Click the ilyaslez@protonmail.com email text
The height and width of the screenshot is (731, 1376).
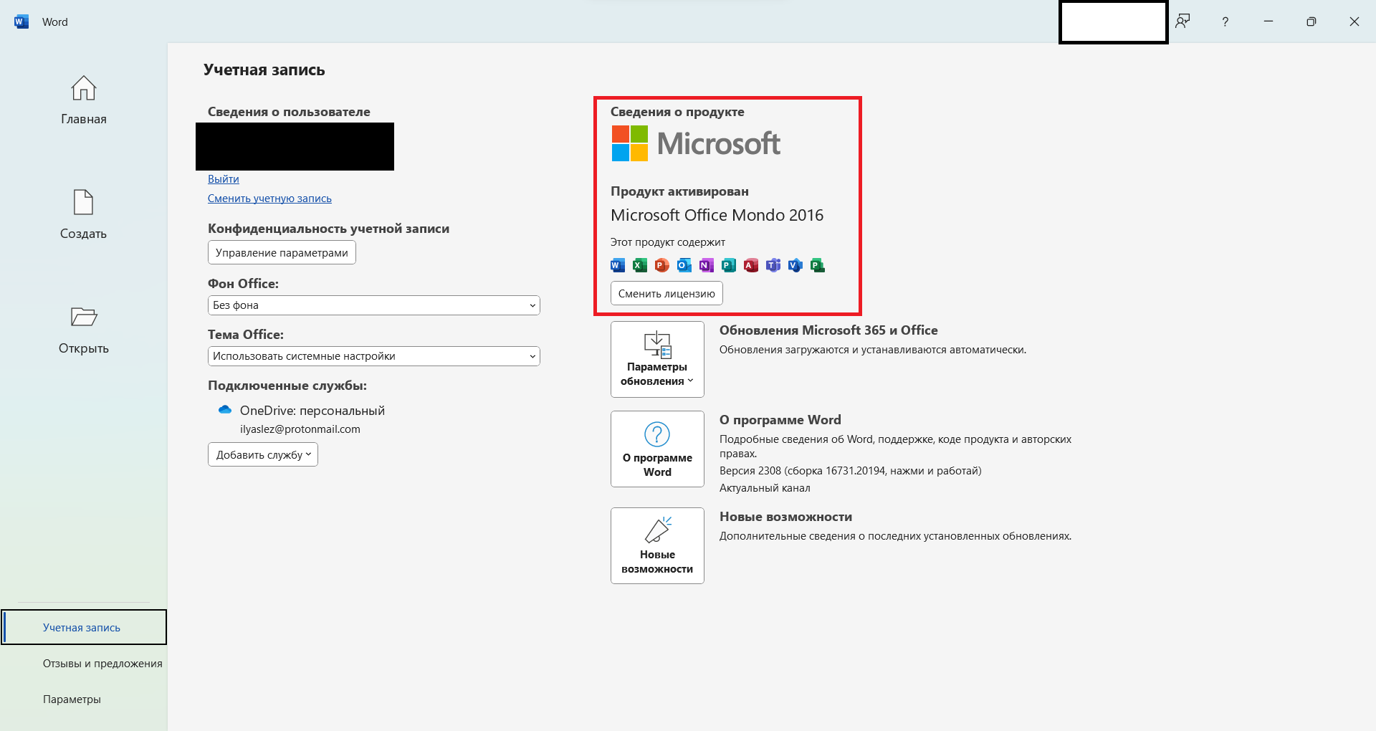pos(300,429)
